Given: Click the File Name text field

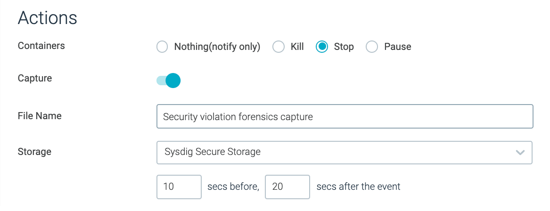Looking at the screenshot, I should (345, 116).
